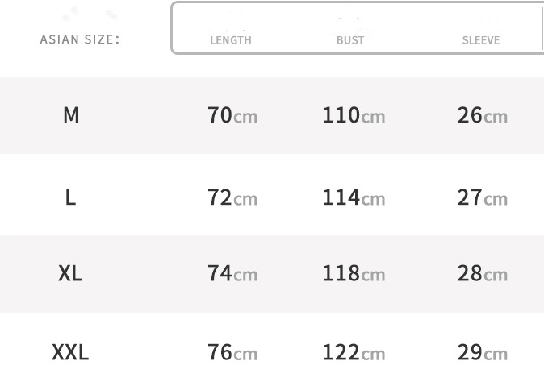Viewport: 544px width, 378px height.
Task: Click the ASIAN SIZE label
Action: [80, 39]
